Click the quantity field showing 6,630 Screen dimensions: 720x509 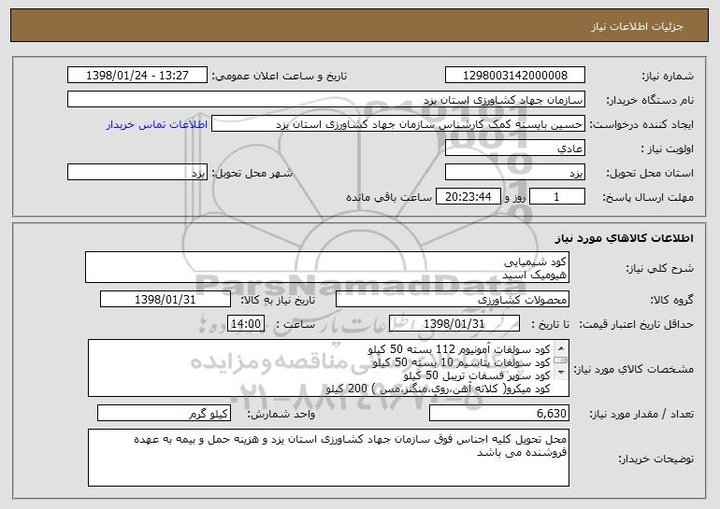499,413
